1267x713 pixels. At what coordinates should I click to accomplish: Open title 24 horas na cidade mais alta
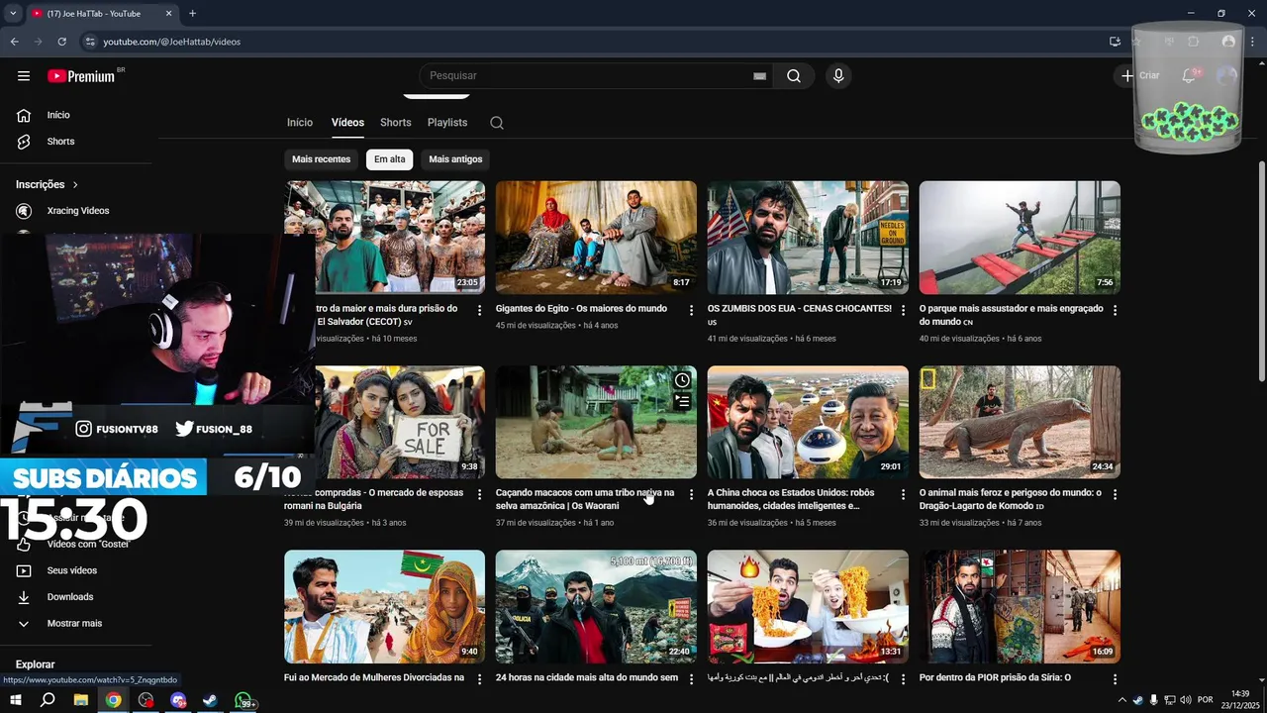(x=587, y=678)
